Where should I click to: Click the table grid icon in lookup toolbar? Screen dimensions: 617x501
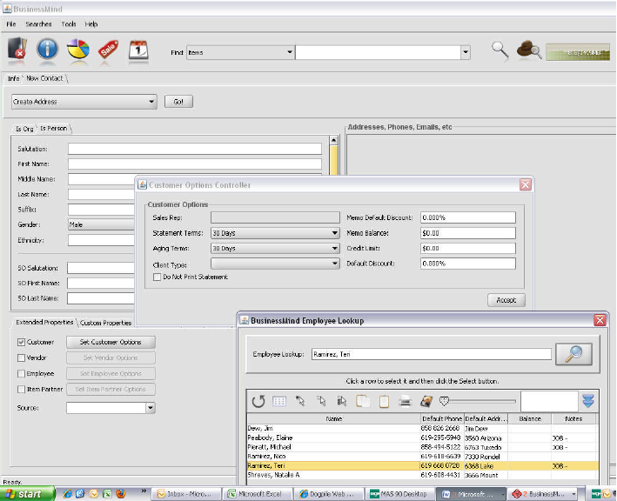[279, 401]
